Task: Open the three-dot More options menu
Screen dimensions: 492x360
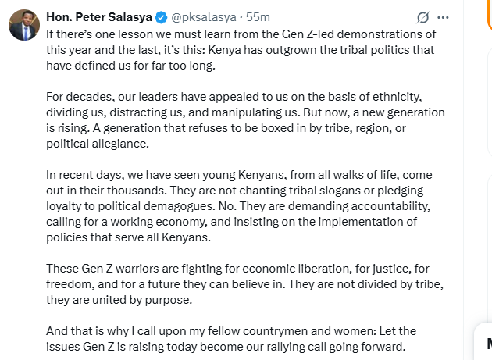Action: (x=444, y=17)
